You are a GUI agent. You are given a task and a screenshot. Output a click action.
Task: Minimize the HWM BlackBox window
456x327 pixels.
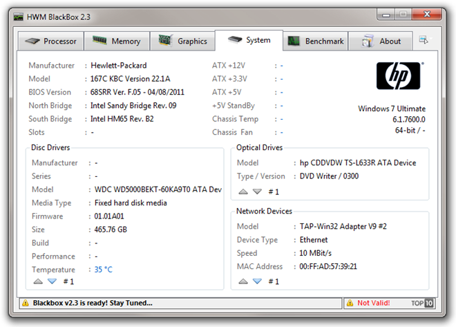[386, 15]
